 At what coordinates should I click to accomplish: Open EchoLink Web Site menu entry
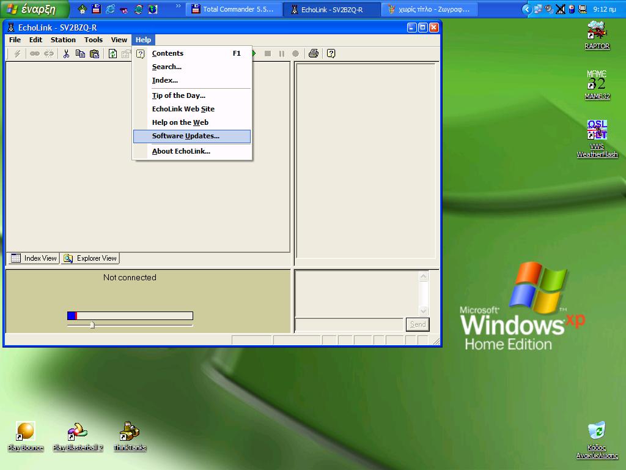click(192, 109)
